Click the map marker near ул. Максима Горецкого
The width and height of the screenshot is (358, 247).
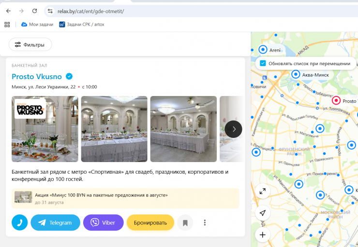[x=298, y=184]
